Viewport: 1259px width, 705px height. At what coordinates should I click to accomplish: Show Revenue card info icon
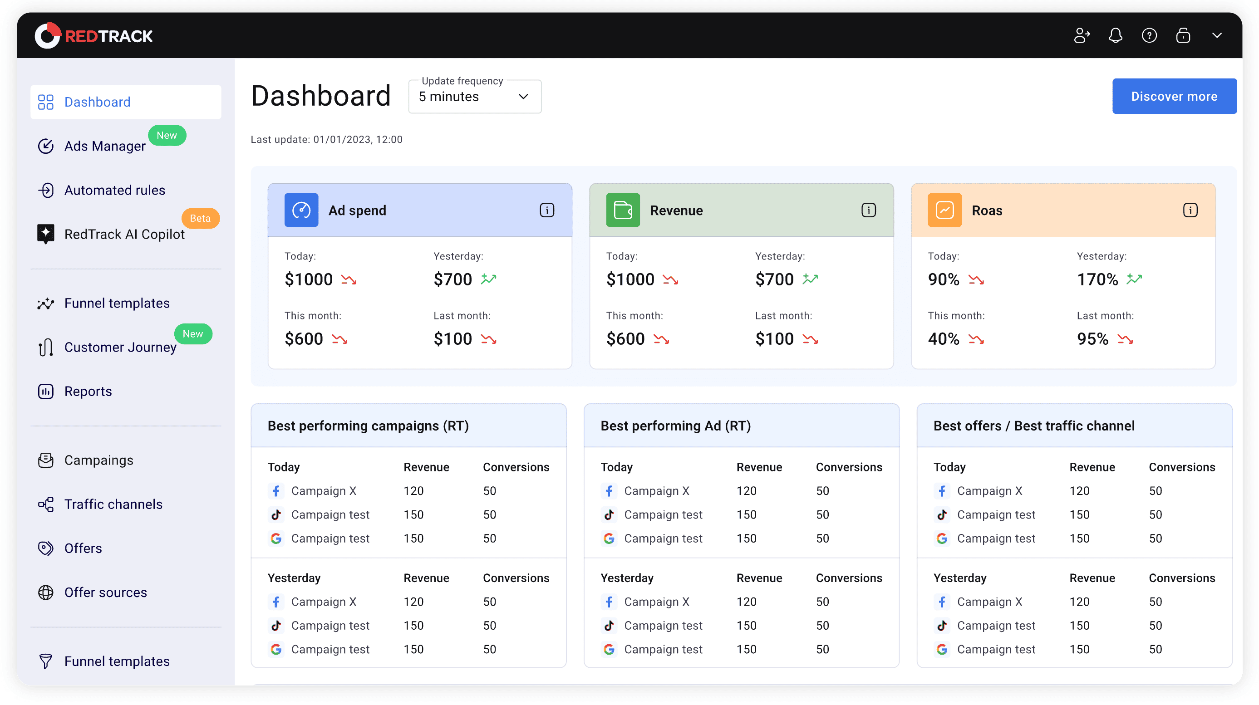pos(868,210)
